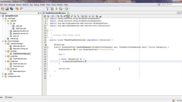Click the first icon in editor toolbar
The height and width of the screenshot is (102, 182).
(45, 16)
